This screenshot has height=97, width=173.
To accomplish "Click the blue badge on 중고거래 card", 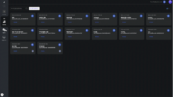I will 32,45.
